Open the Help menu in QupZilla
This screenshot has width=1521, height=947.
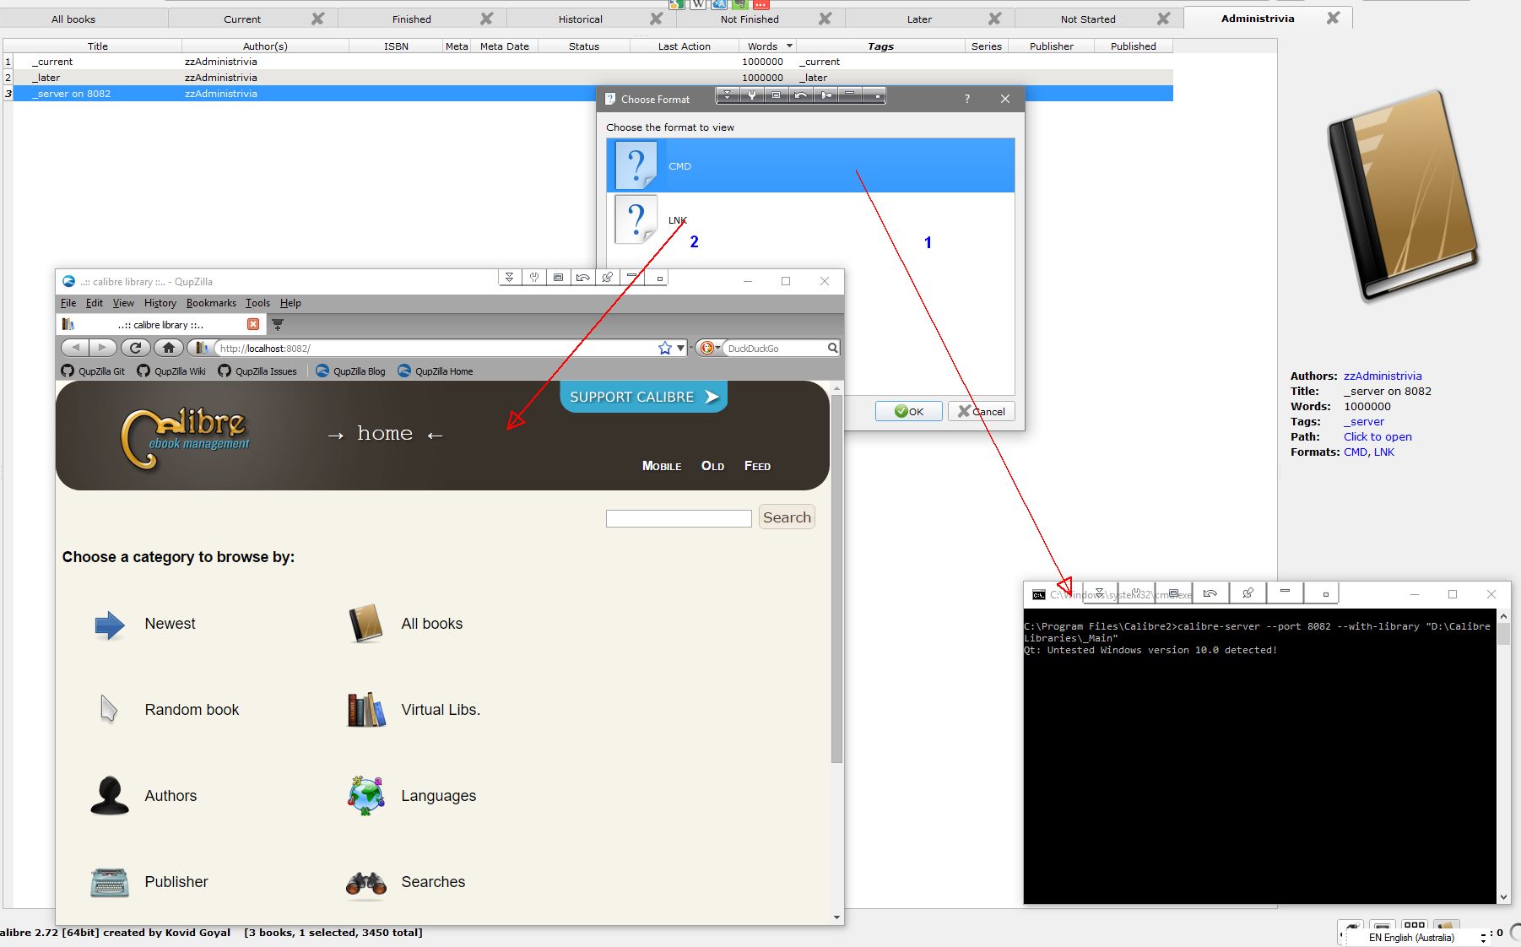click(290, 303)
